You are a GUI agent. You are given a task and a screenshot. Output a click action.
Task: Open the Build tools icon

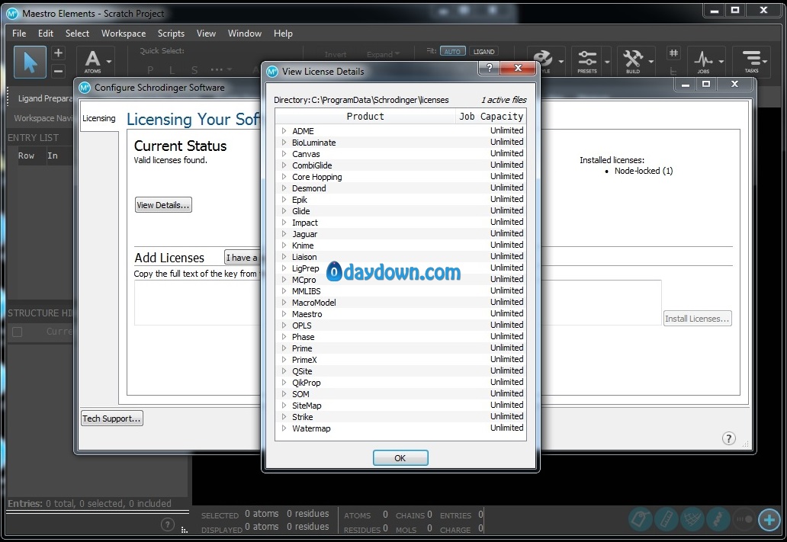click(632, 61)
